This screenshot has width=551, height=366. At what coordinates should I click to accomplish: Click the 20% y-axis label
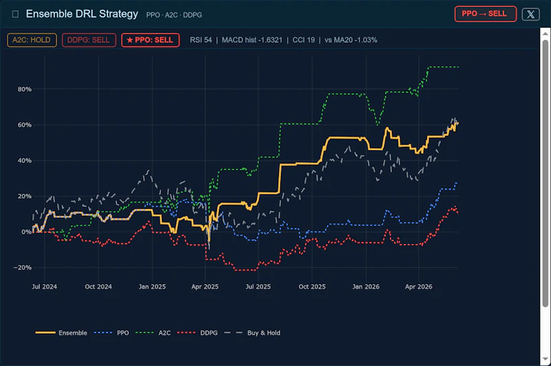click(x=25, y=196)
